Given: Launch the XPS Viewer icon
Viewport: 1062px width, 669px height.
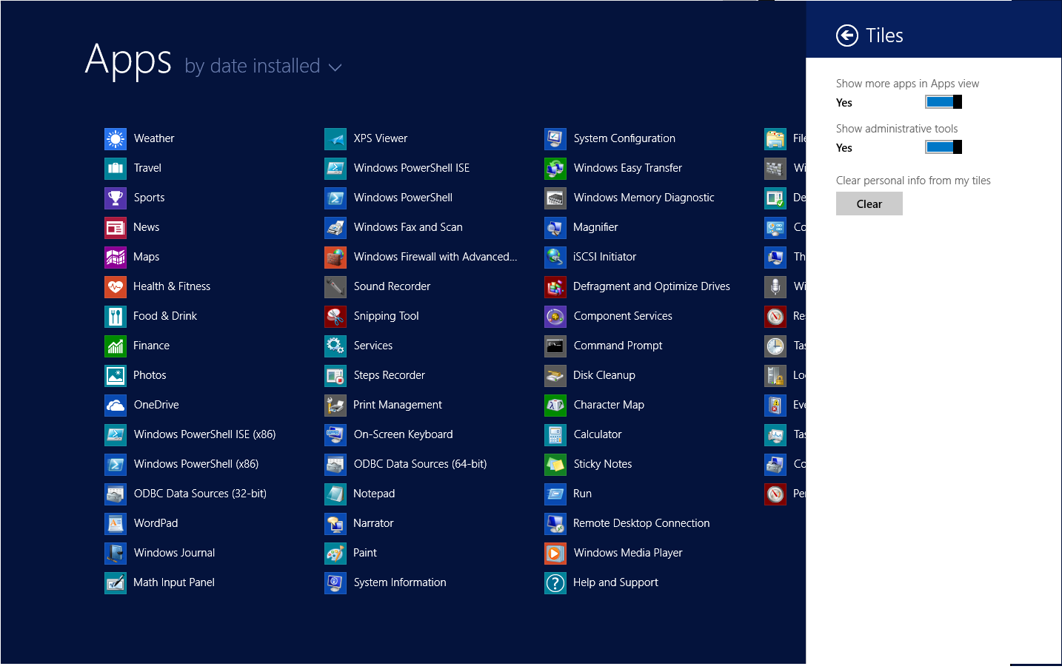Looking at the screenshot, I should click(x=335, y=138).
